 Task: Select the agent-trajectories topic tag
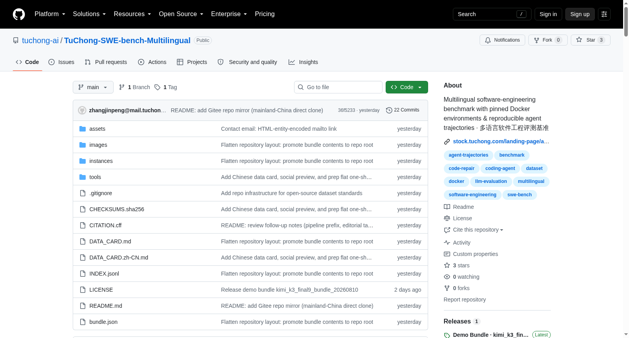click(468, 155)
